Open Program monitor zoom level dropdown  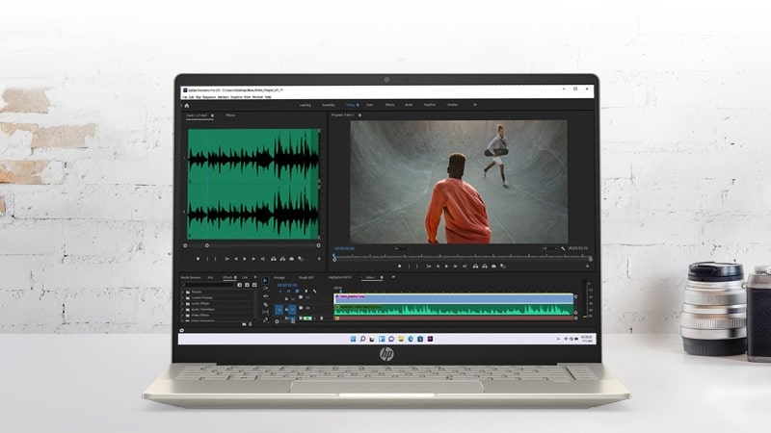[x=401, y=249]
